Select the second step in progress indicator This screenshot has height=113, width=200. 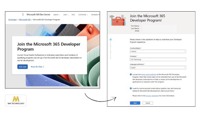[x=111, y=46]
